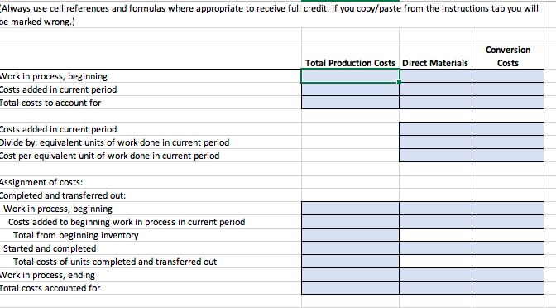Select Direct Materials cell for second Costs added in current period

pos(435,129)
